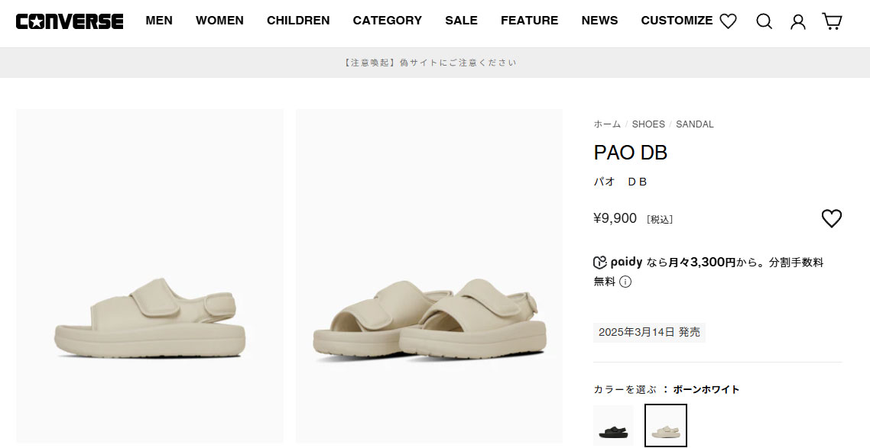Expand the FEATURE menu

[x=529, y=21]
